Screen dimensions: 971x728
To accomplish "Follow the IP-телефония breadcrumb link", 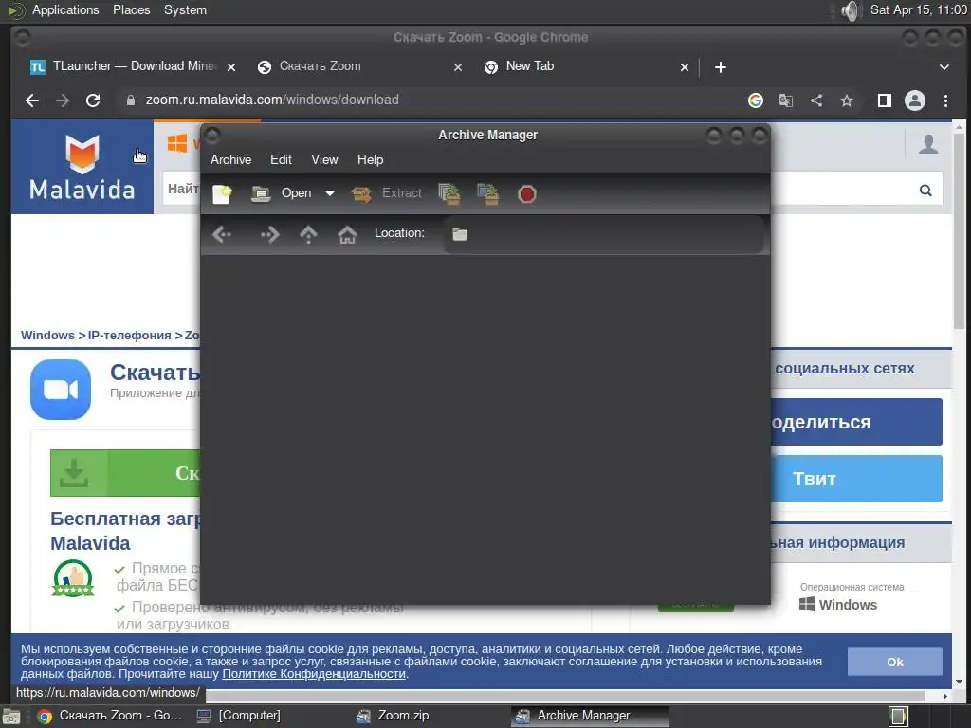I will point(129,335).
